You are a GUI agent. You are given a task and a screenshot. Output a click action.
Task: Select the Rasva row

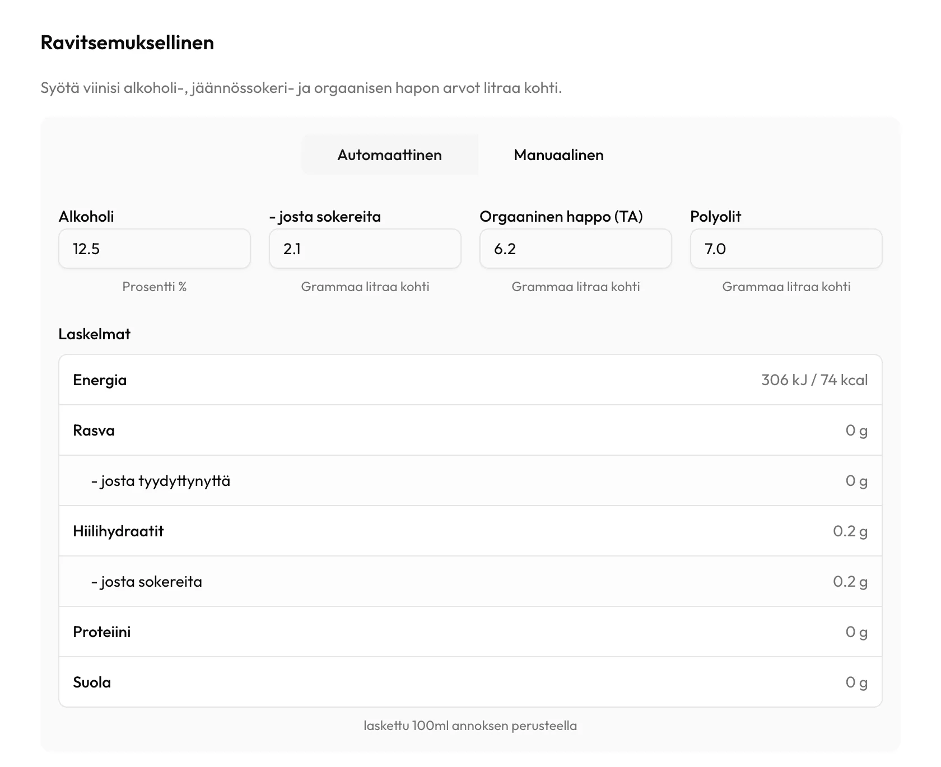click(470, 430)
